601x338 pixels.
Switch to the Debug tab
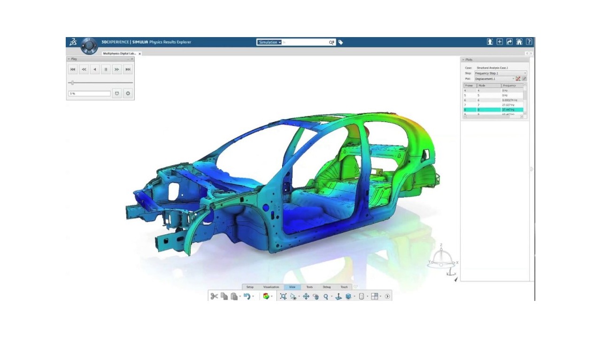(x=327, y=287)
